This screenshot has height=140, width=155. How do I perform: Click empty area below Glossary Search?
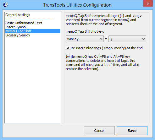tap(33, 79)
